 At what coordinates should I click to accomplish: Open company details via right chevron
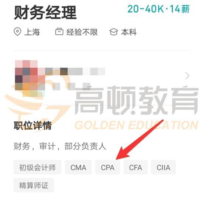coord(187,76)
